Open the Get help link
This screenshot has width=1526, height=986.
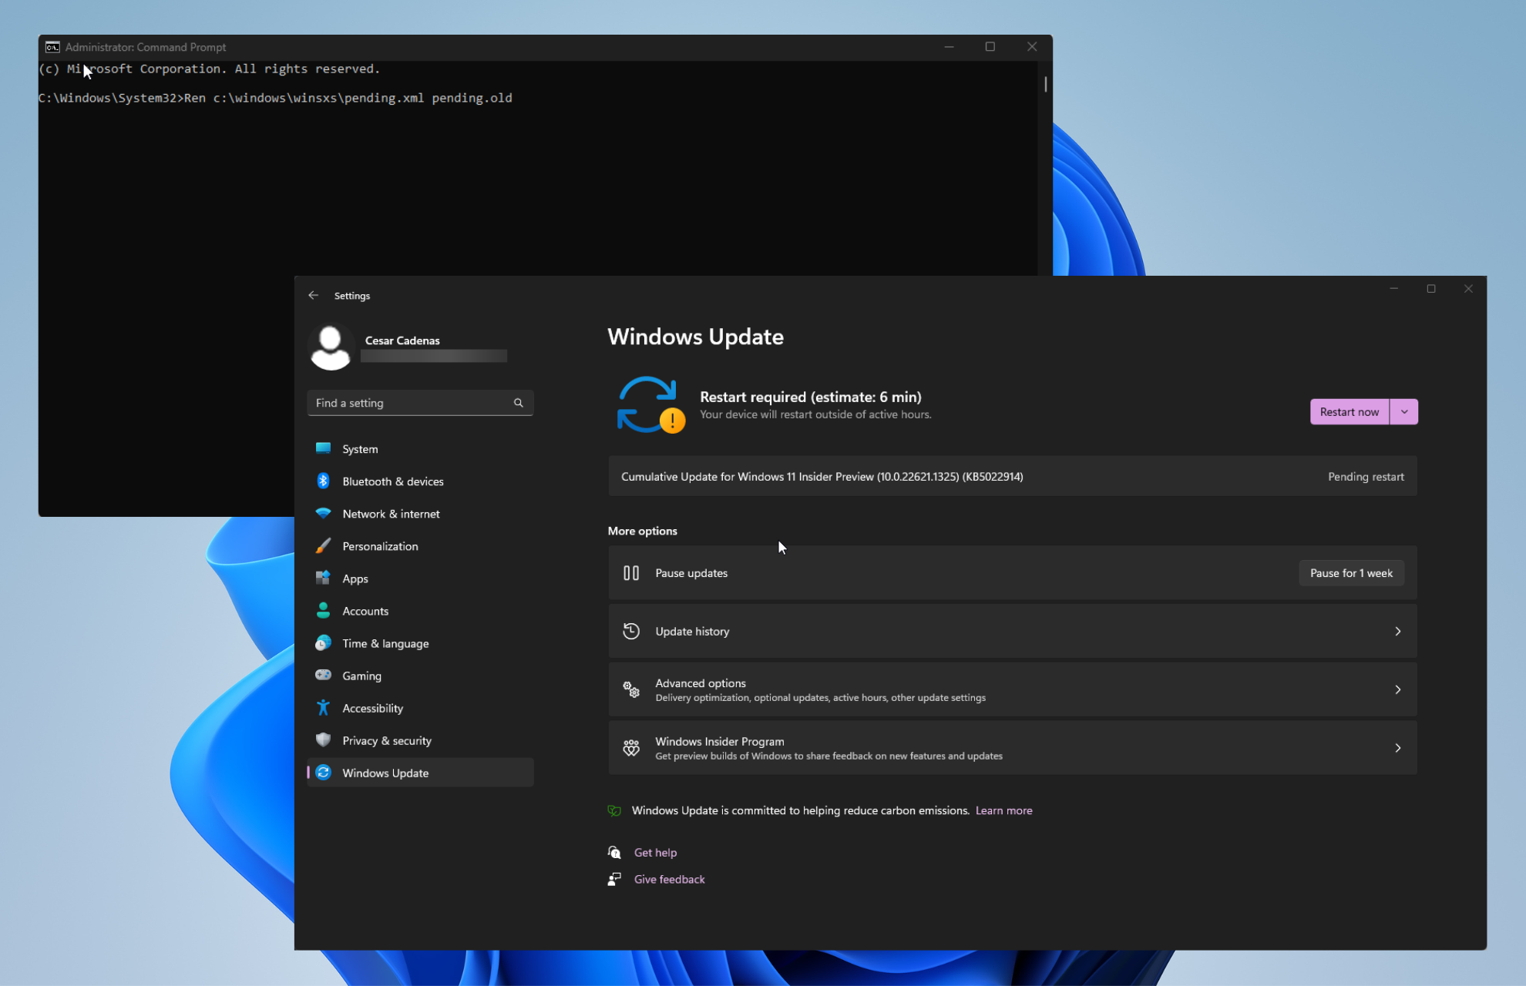(655, 852)
